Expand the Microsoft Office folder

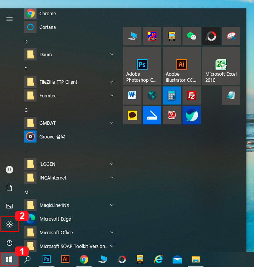click(69, 232)
